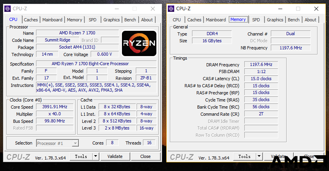The image size is (329, 171).
Task: Open the Bench tab in left CPU-Z window
Action: coord(130,20)
